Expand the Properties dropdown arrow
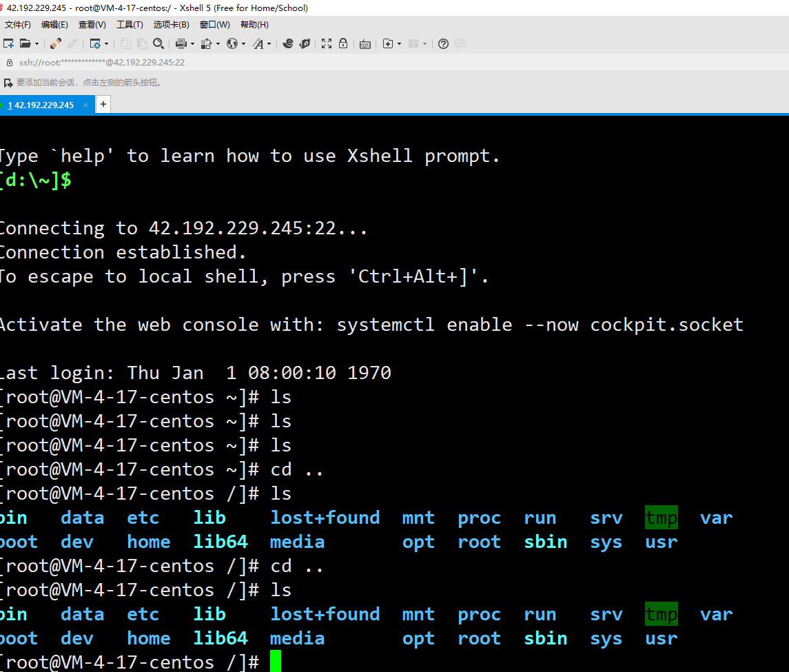789x672 pixels. point(106,44)
